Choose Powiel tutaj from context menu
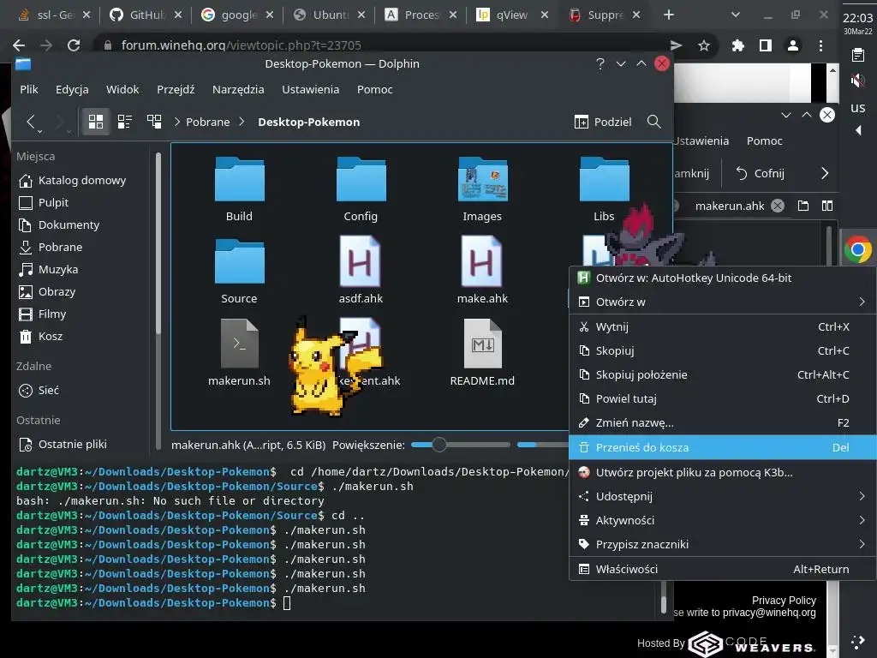 click(x=722, y=399)
